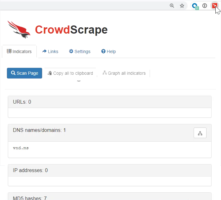Screen dimensions: 221x200
Task: Click the CrowdScrape title text
Action: (71, 30)
